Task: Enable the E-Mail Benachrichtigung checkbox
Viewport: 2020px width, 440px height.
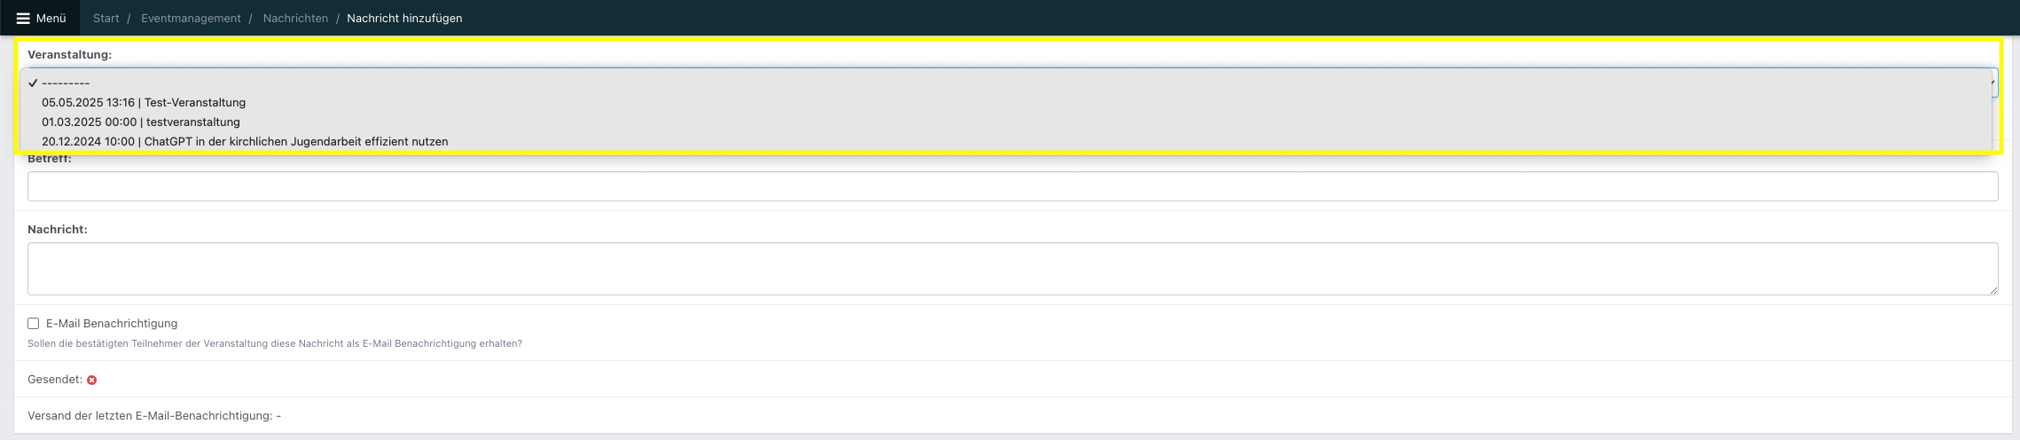Action: pos(34,324)
